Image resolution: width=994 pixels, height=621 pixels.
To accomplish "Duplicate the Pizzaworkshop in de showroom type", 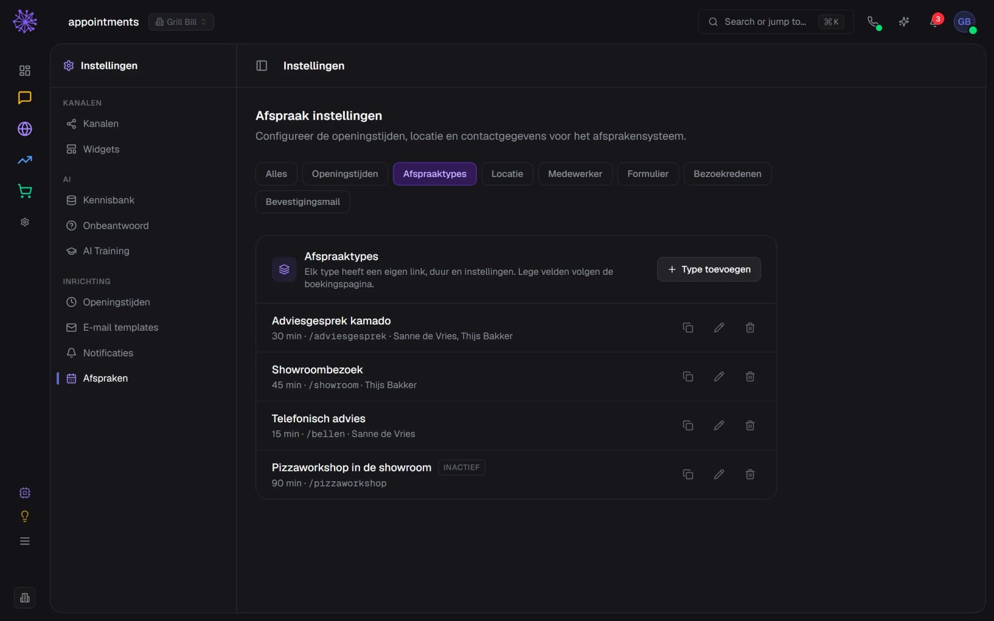I will 688,475.
